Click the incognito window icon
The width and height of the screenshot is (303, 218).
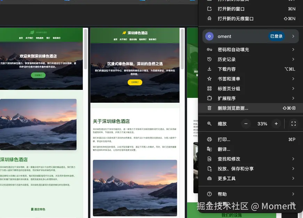coord(209,18)
